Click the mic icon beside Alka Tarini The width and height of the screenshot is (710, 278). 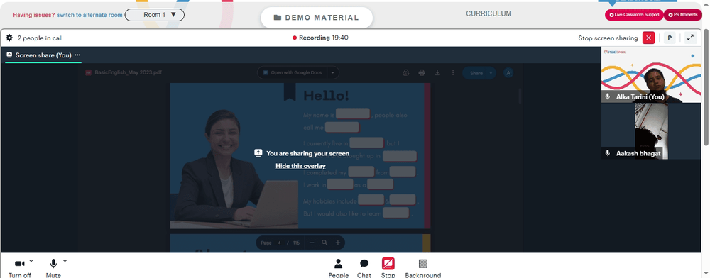pyautogui.click(x=608, y=96)
